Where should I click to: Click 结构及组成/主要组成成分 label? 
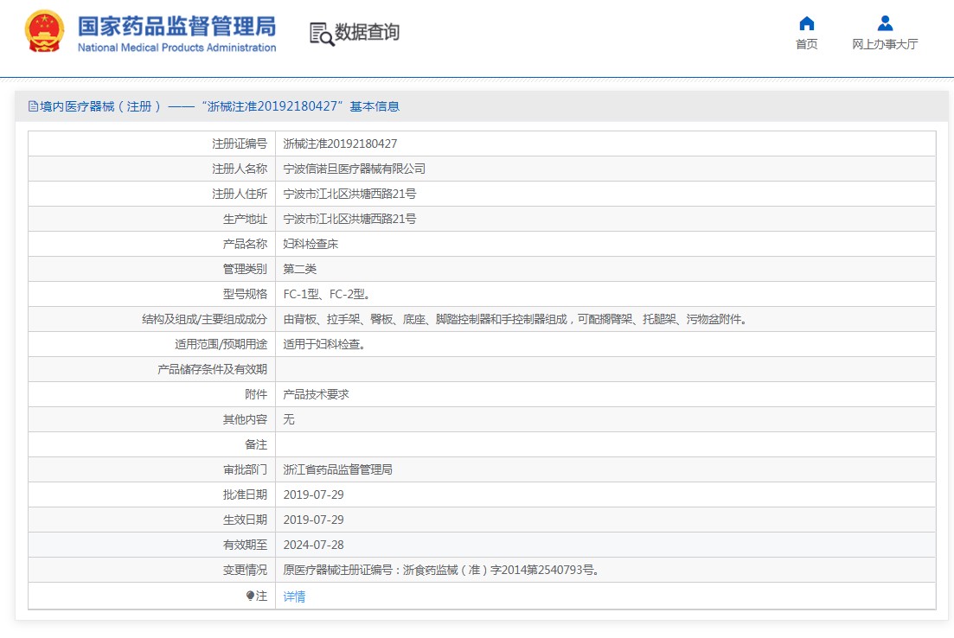coord(204,319)
